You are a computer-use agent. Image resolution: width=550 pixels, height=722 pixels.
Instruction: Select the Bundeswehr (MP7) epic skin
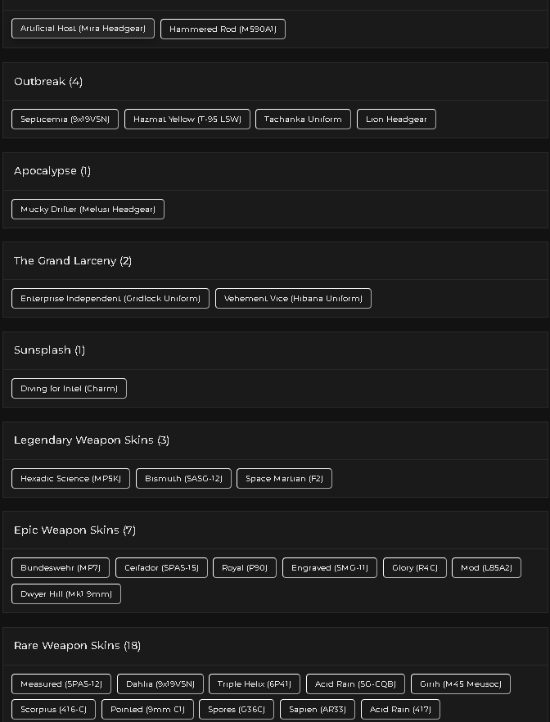coord(61,568)
